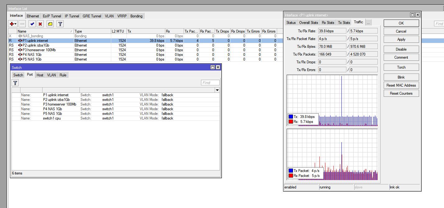Open the dropdown arrow beside the Add button
This screenshot has height=208, width=444.
(x=16, y=24)
